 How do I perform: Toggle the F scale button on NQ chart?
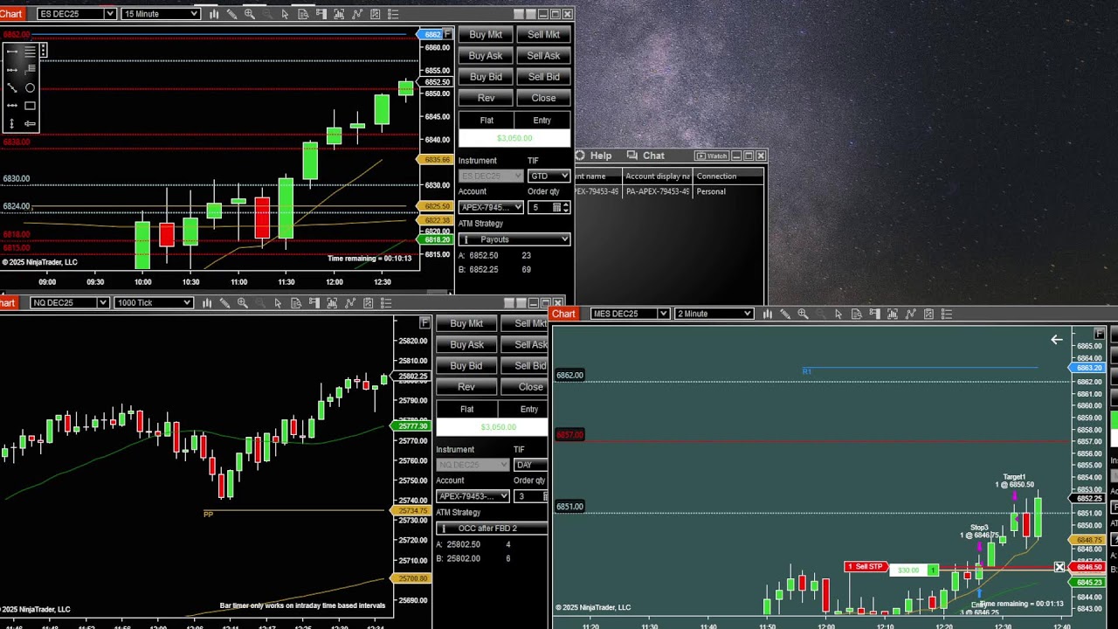tap(425, 323)
